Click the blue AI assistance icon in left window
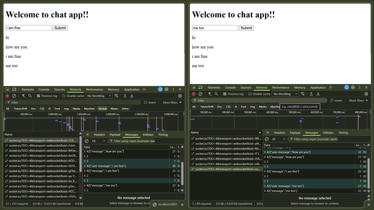Image resolution: width=374 pixels, height=210 pixels. (160, 89)
